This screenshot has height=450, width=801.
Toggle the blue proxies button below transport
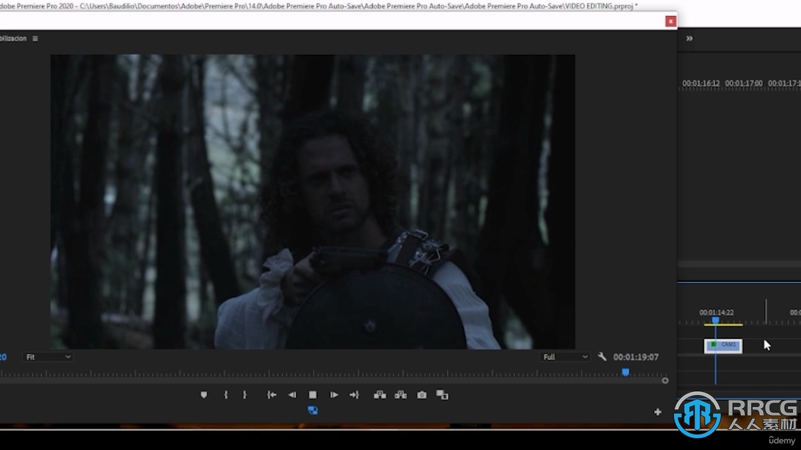[x=313, y=411]
